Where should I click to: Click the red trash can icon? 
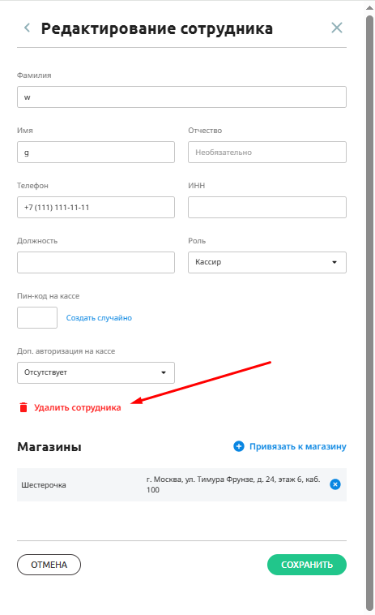pos(23,407)
